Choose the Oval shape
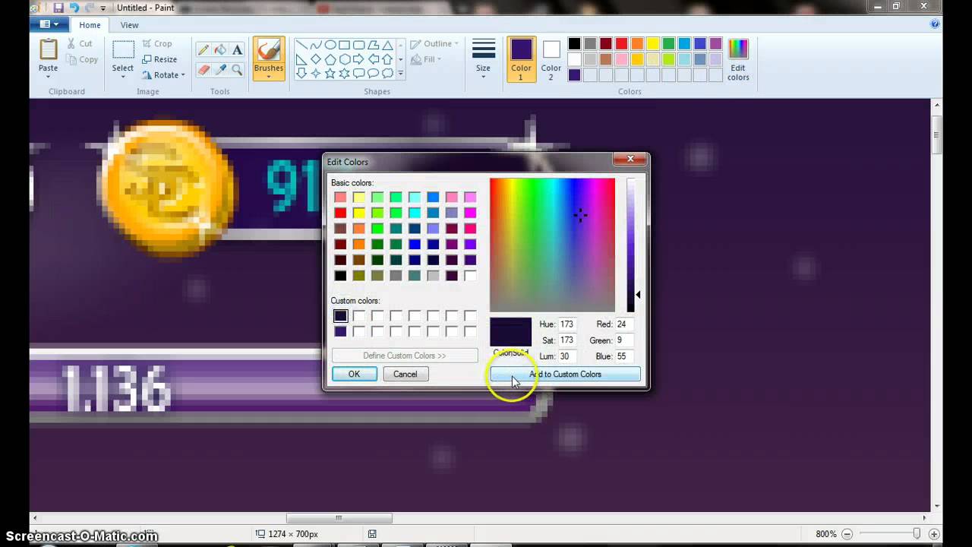 point(330,45)
